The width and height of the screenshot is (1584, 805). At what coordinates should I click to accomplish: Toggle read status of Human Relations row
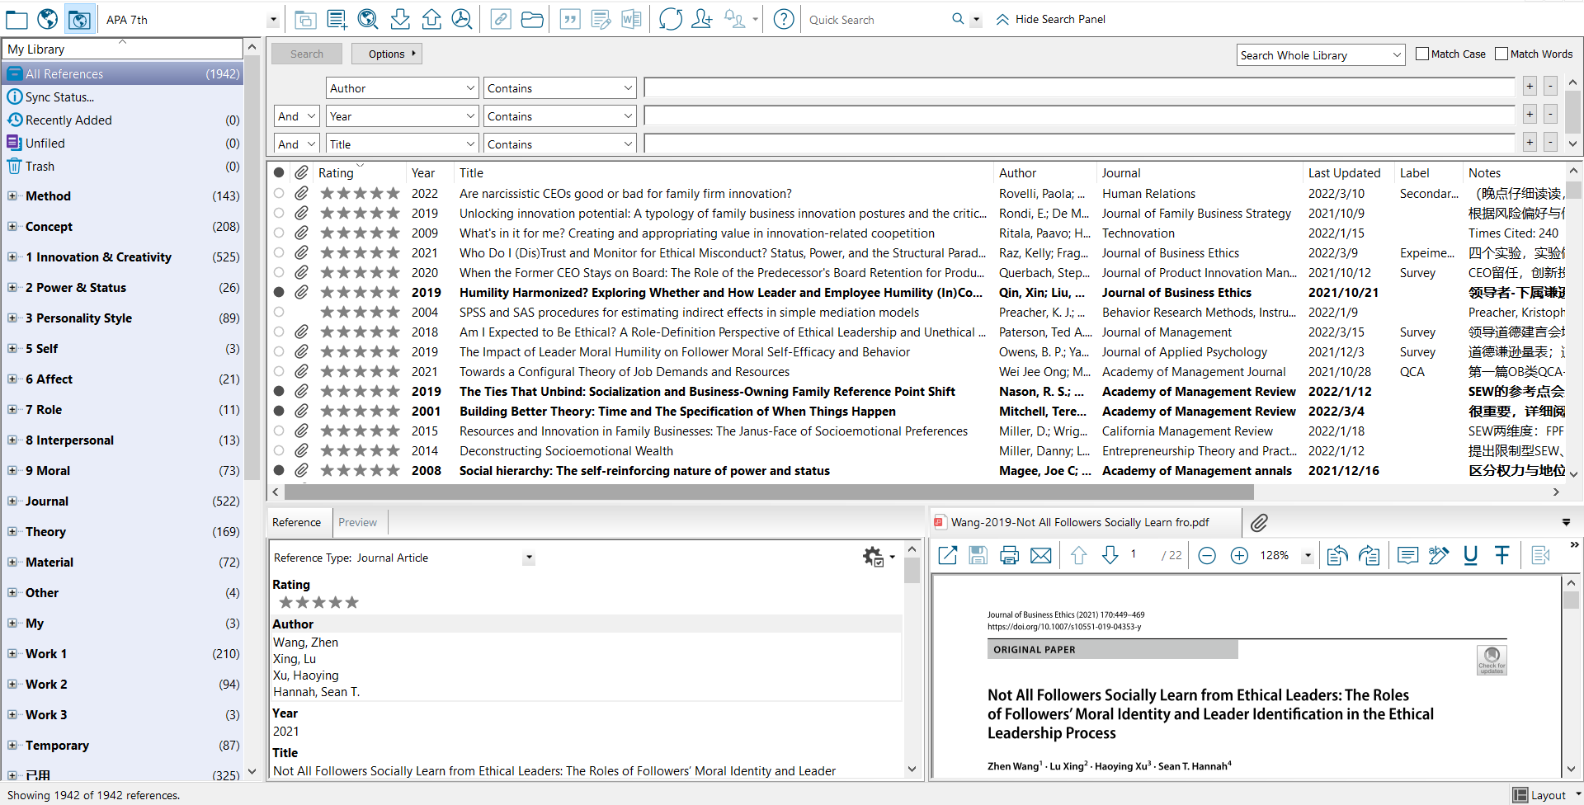pyautogui.click(x=279, y=193)
